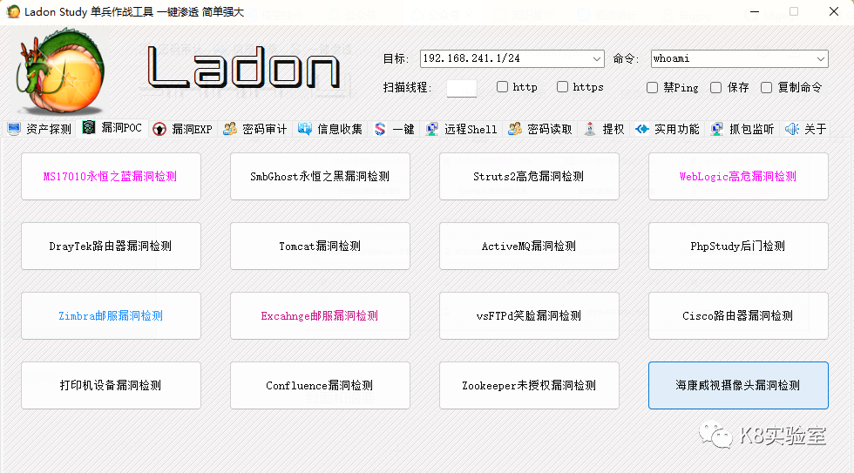The image size is (854, 473).
Task: Tick the 复制命令 checkbox
Action: (766, 88)
